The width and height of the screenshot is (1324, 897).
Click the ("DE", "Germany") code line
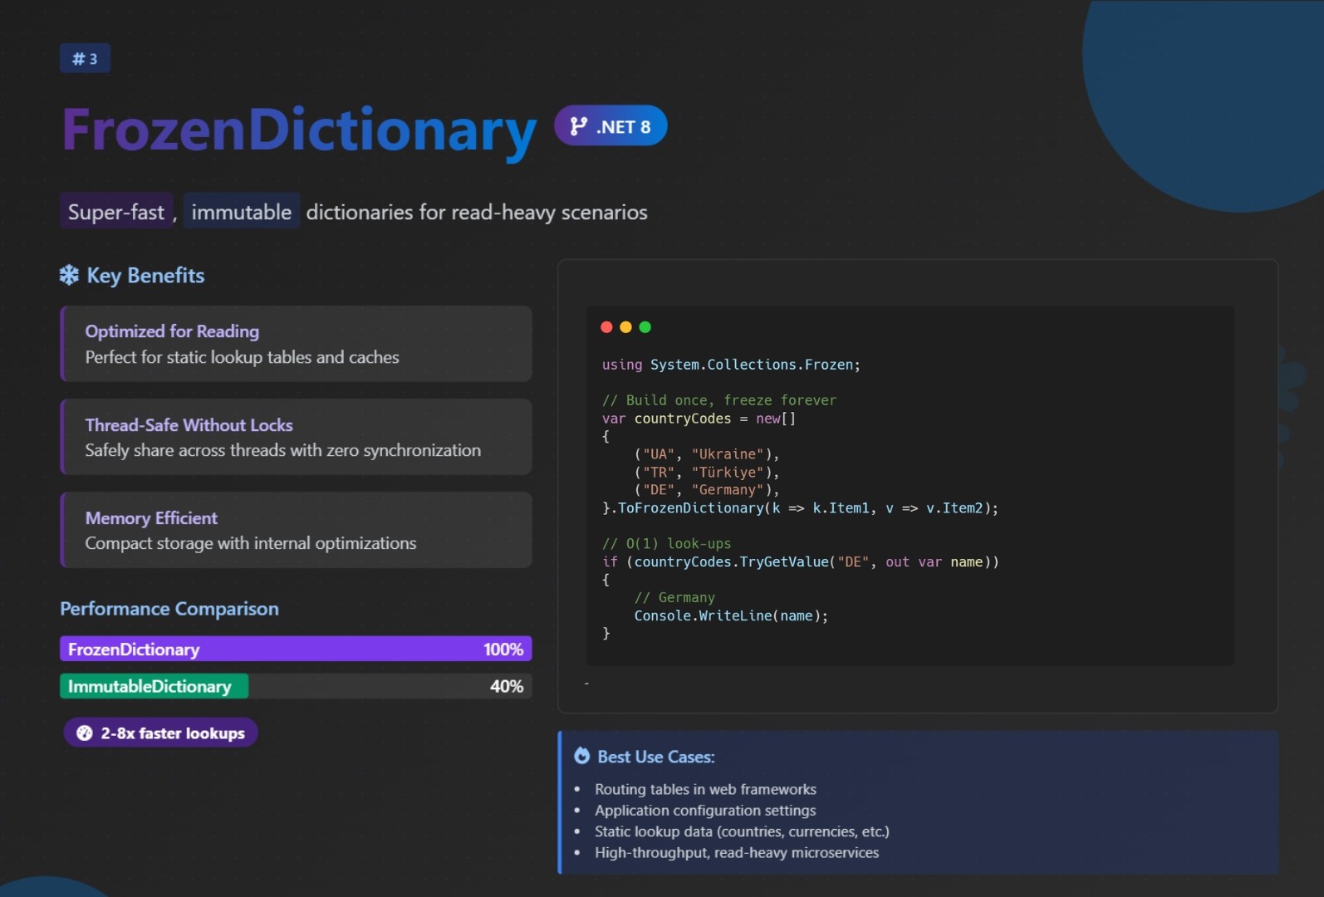tap(707, 490)
